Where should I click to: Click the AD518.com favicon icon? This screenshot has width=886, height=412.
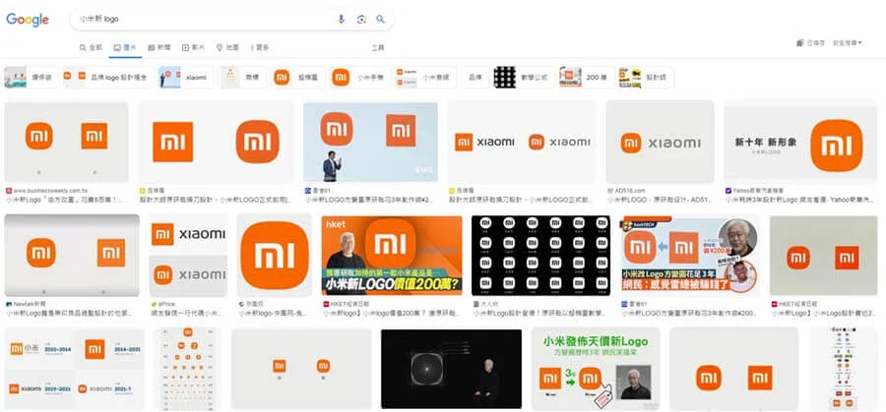click(610, 191)
